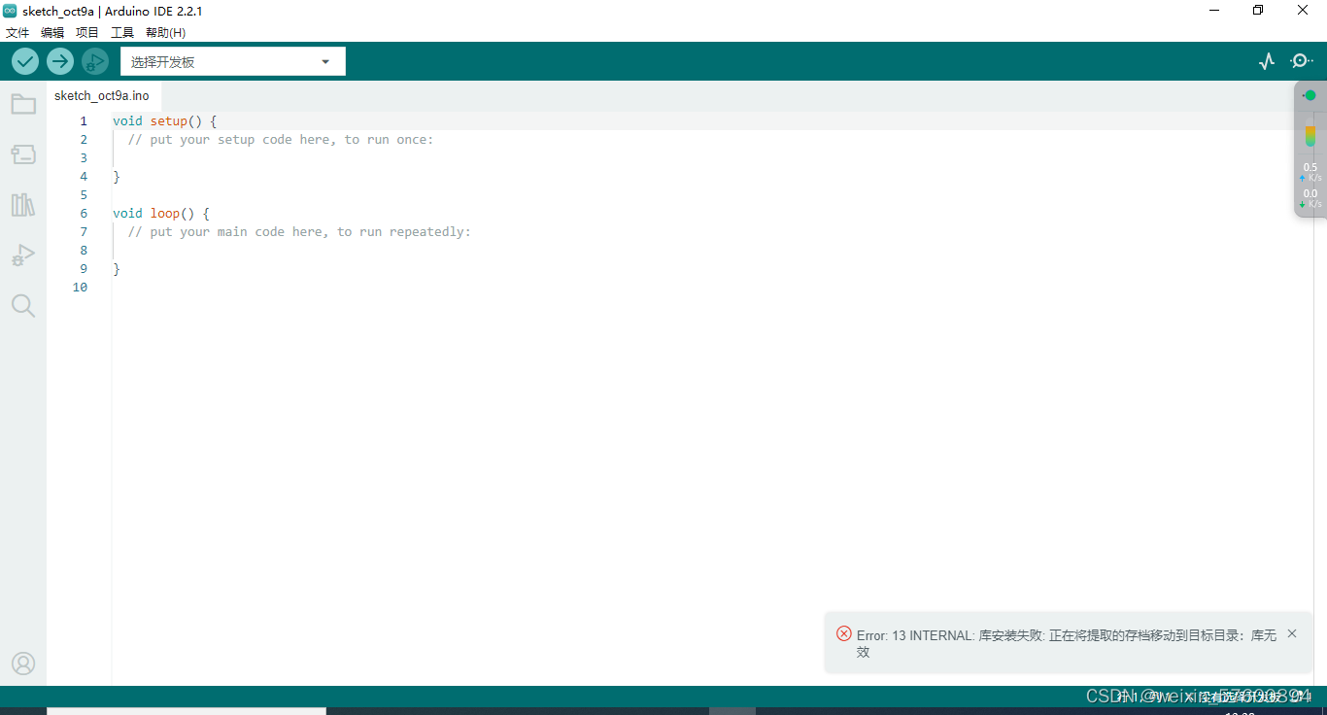Open the 帮助(H) menu
The height and width of the screenshot is (715, 1327).
(165, 32)
